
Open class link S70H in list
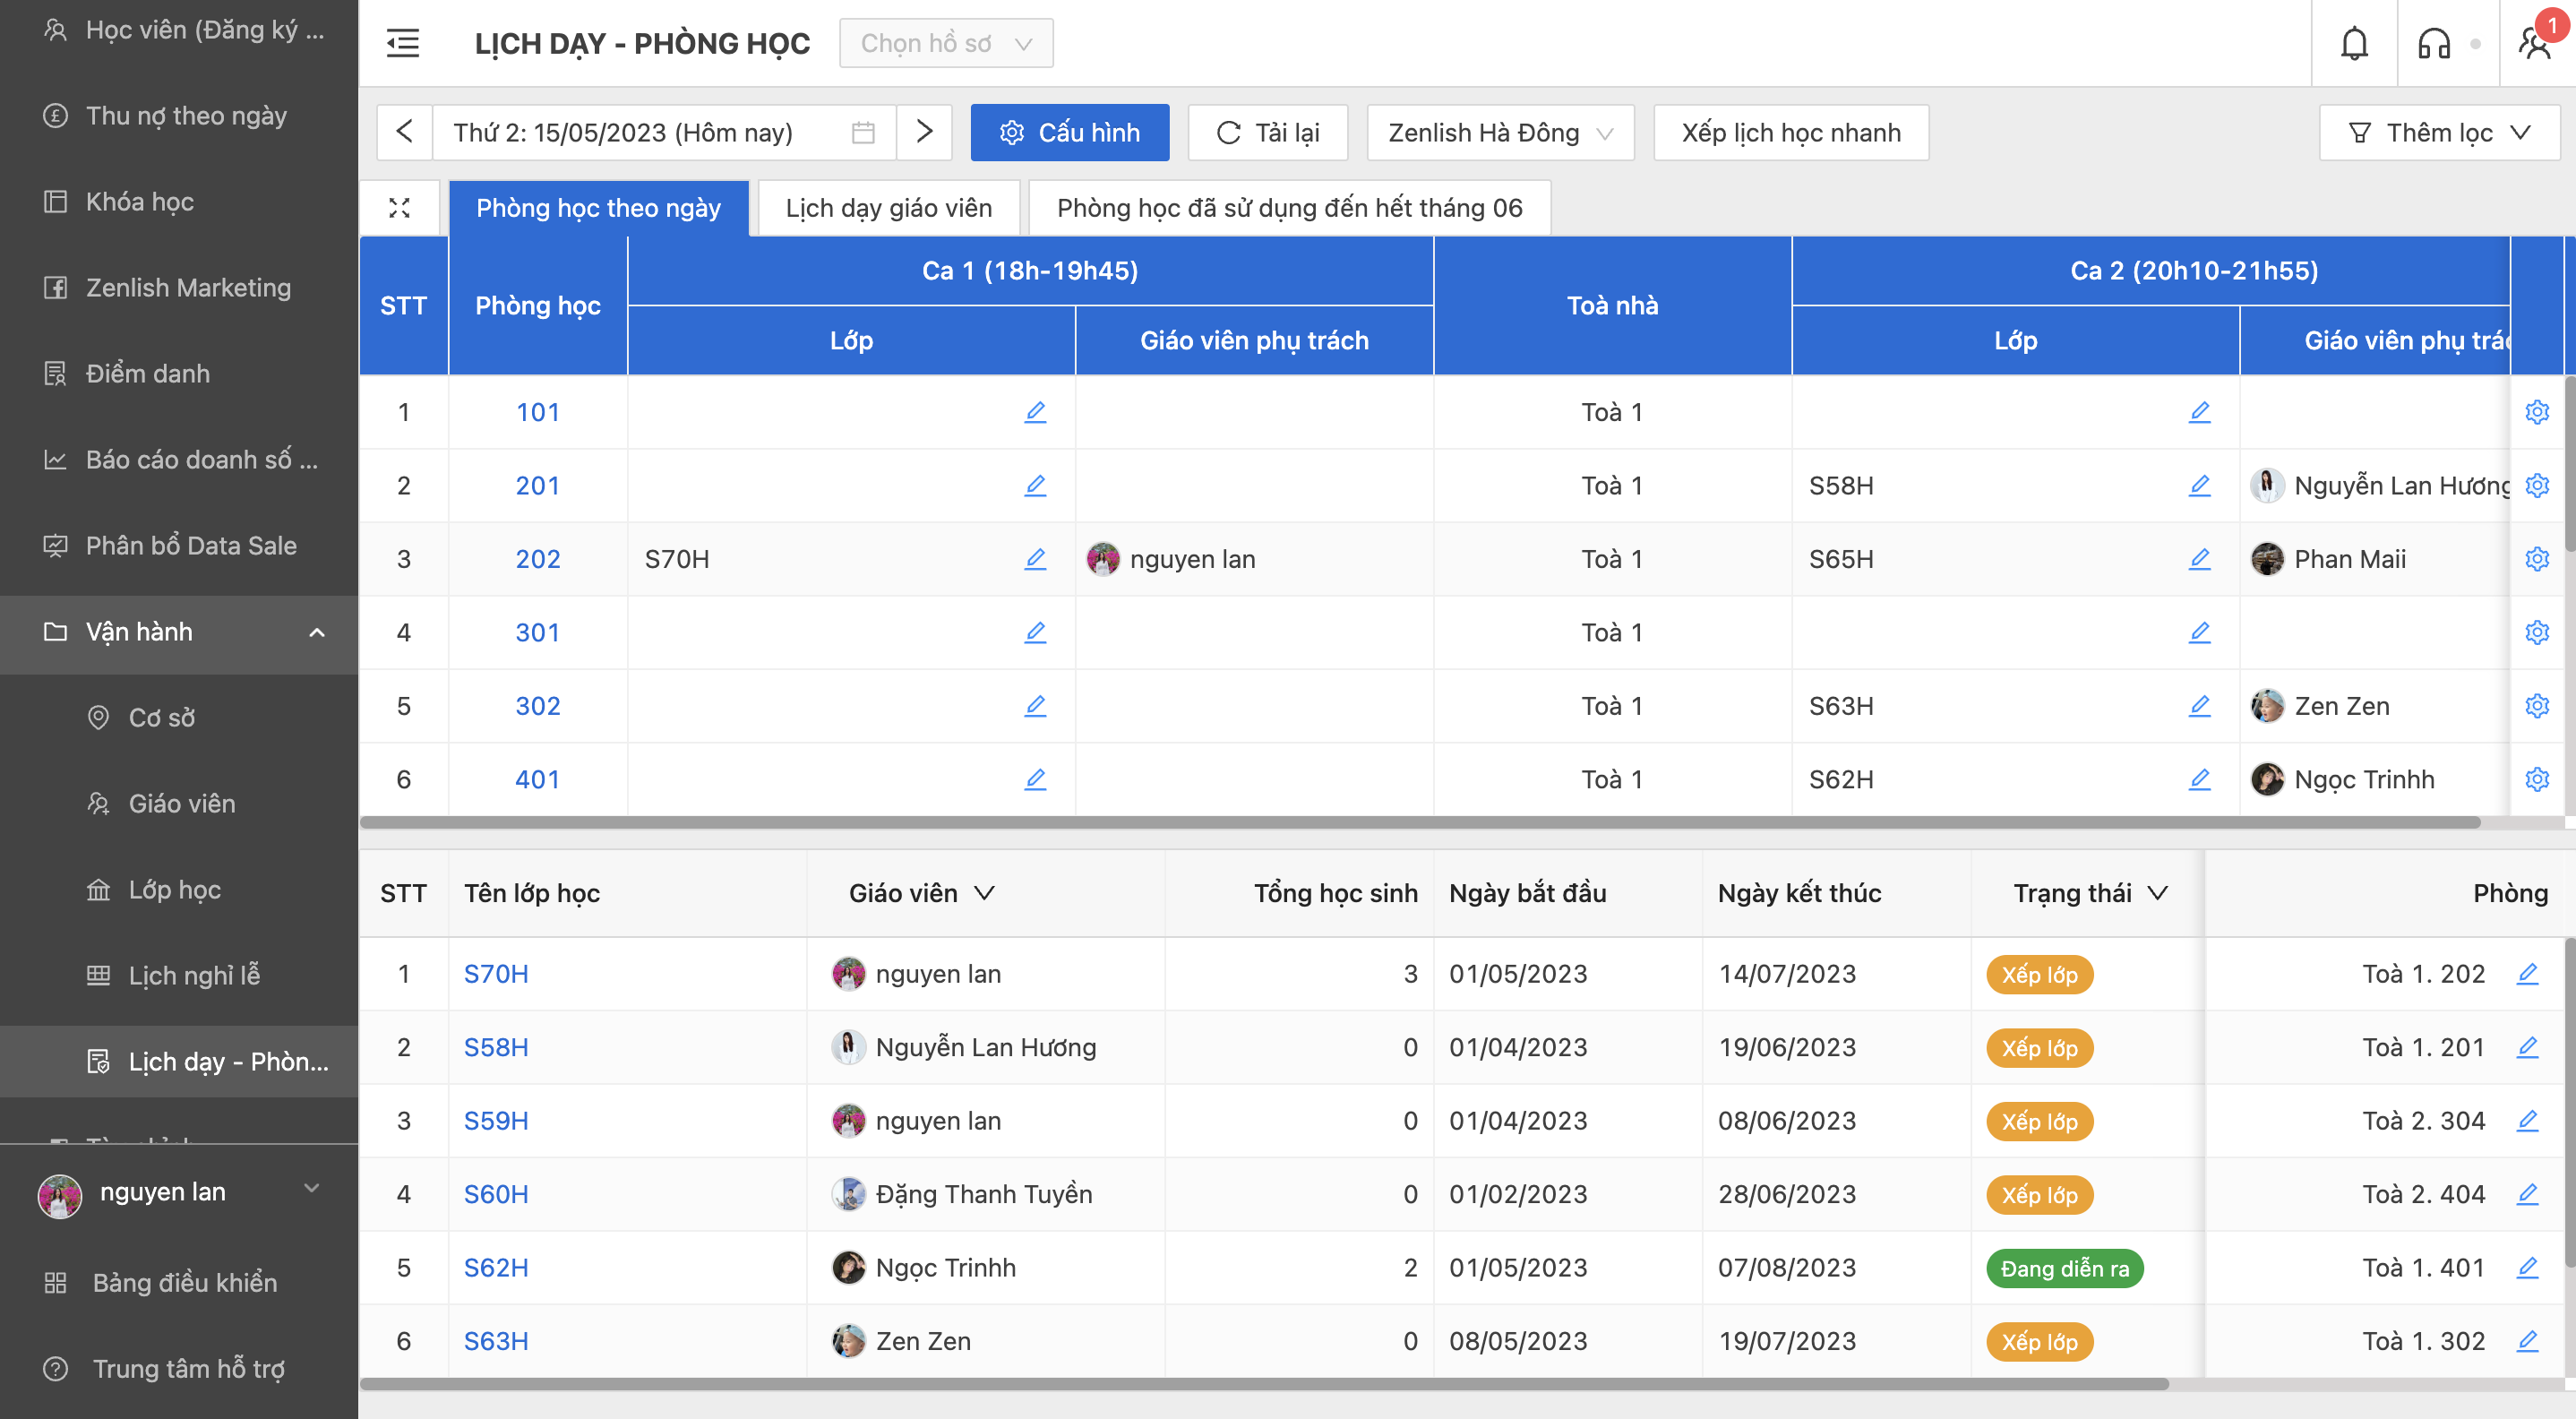[496, 974]
